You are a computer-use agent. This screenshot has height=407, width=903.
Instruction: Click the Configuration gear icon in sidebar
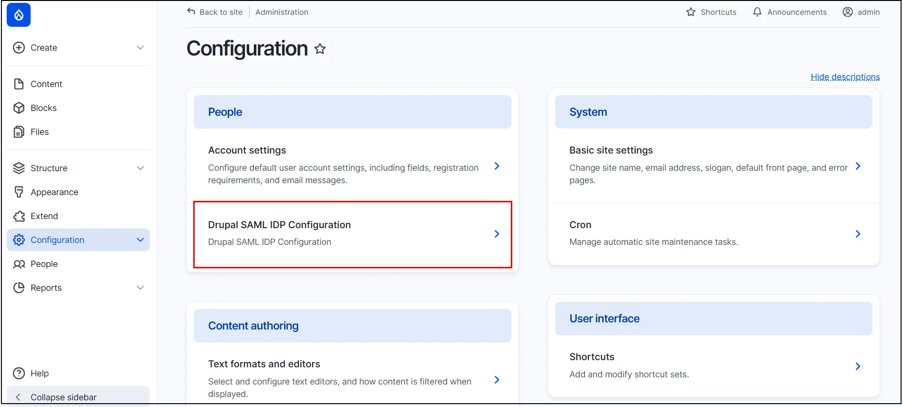(19, 240)
